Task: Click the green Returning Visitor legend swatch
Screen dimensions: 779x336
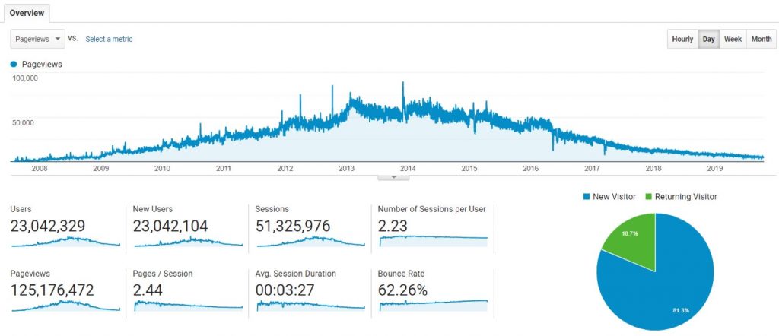Action: [x=650, y=197]
